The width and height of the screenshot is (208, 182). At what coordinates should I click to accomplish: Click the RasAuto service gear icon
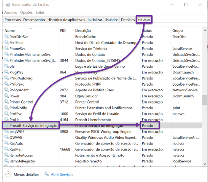coord(6,143)
